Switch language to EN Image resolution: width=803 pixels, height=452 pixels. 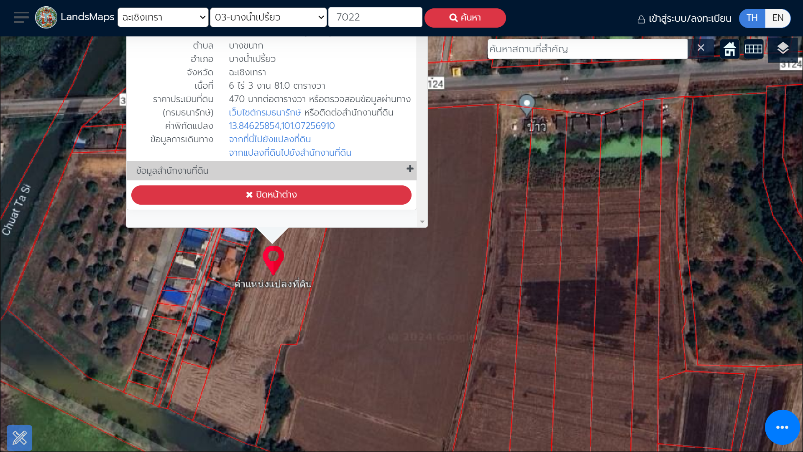click(777, 18)
